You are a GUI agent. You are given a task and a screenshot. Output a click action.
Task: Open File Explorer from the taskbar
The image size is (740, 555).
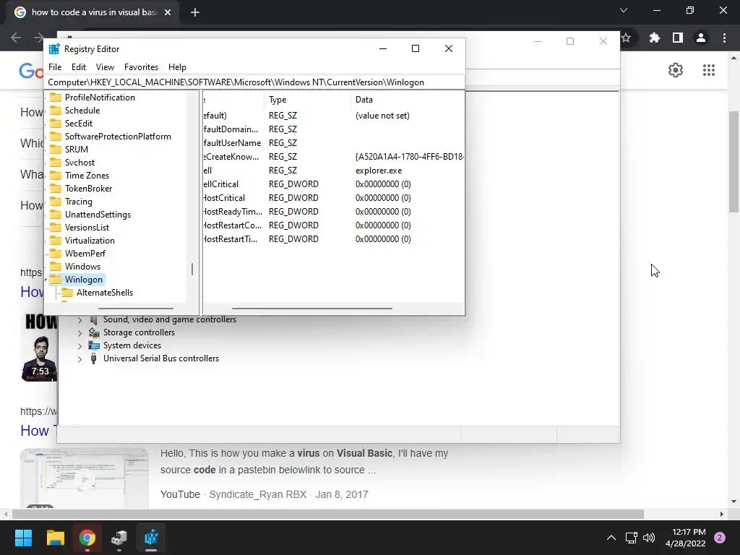coord(55,538)
